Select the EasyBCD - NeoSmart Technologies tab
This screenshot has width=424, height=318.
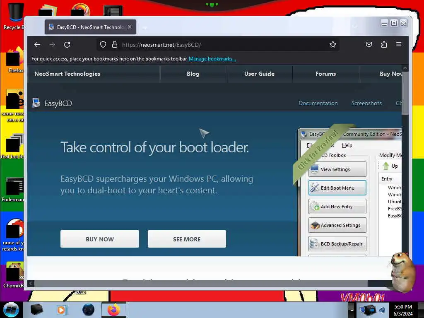pos(90,27)
